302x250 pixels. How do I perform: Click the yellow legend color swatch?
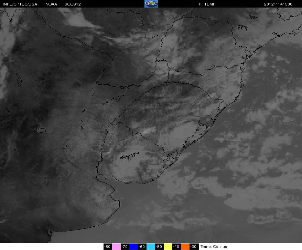(x=168, y=247)
